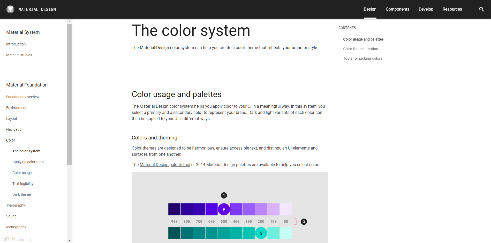Go to Foundation overview
The width and height of the screenshot is (491, 243).
click(x=23, y=97)
